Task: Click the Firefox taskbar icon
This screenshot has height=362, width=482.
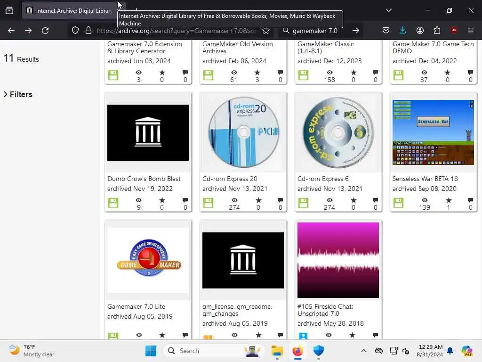Action: coord(297,351)
